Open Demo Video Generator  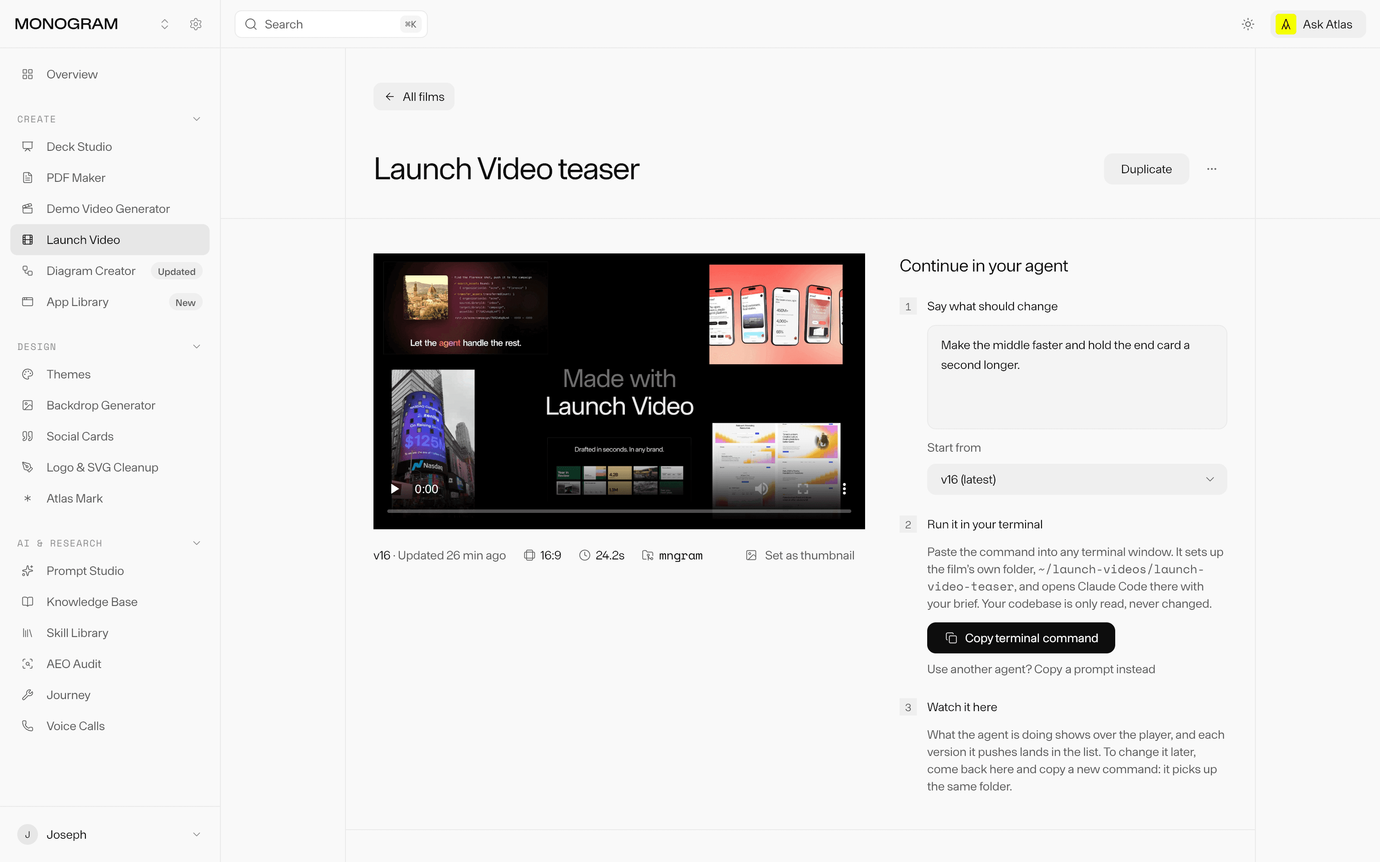coord(110,209)
